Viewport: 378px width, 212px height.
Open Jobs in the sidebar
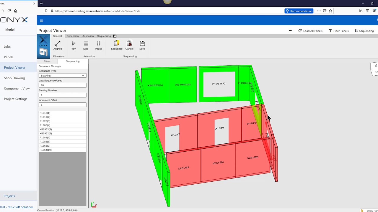pos(7,47)
